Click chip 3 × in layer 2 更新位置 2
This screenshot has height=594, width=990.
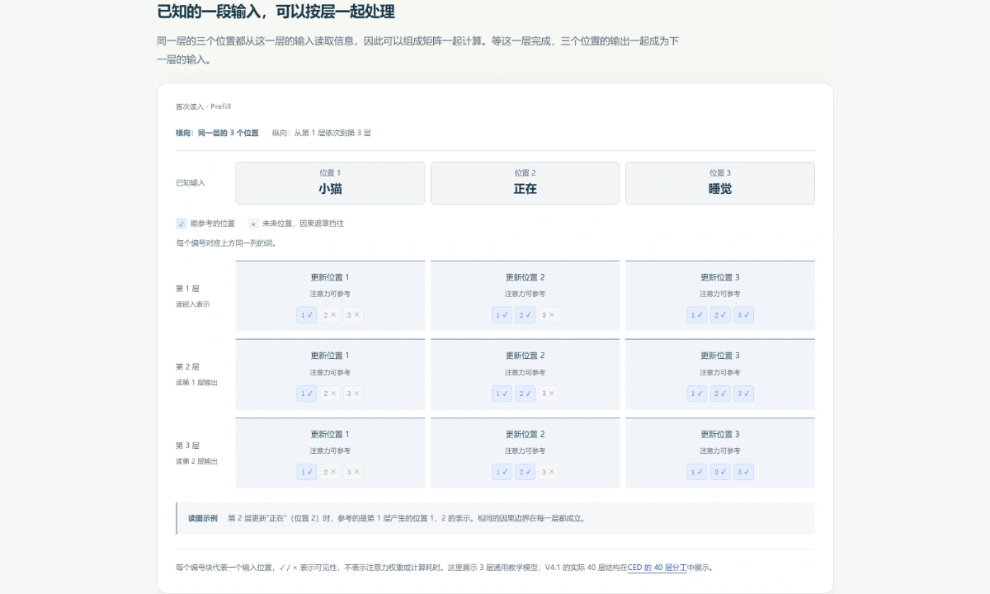pos(548,394)
